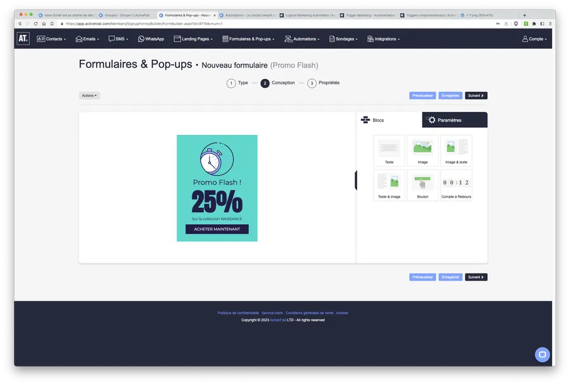Screen dimensions: 570x385
Task: Open the Compte account menu
Action: pos(535,39)
